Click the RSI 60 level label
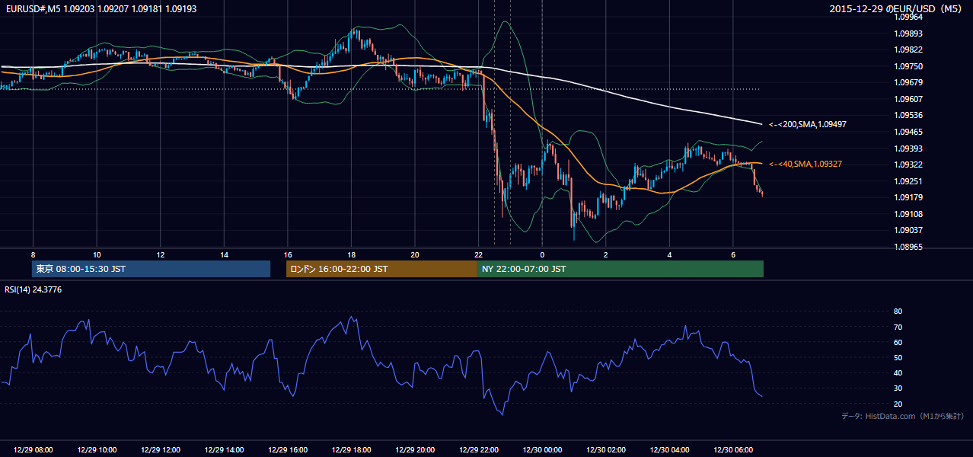 click(x=898, y=342)
